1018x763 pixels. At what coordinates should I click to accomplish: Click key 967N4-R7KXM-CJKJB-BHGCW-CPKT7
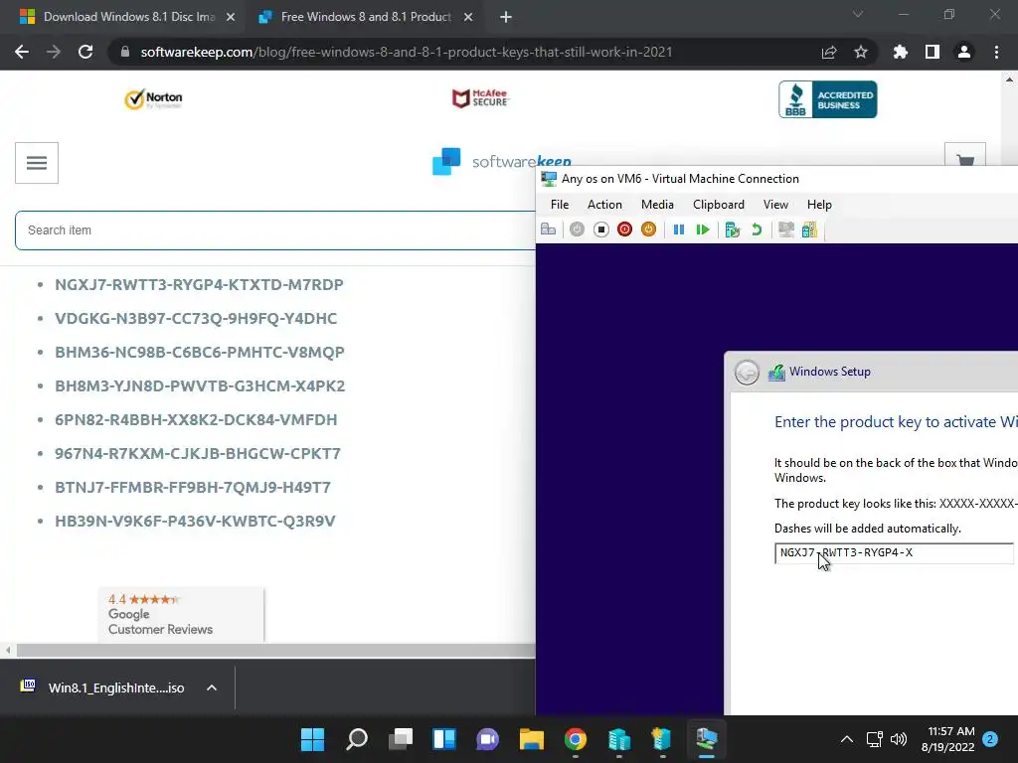point(198,453)
